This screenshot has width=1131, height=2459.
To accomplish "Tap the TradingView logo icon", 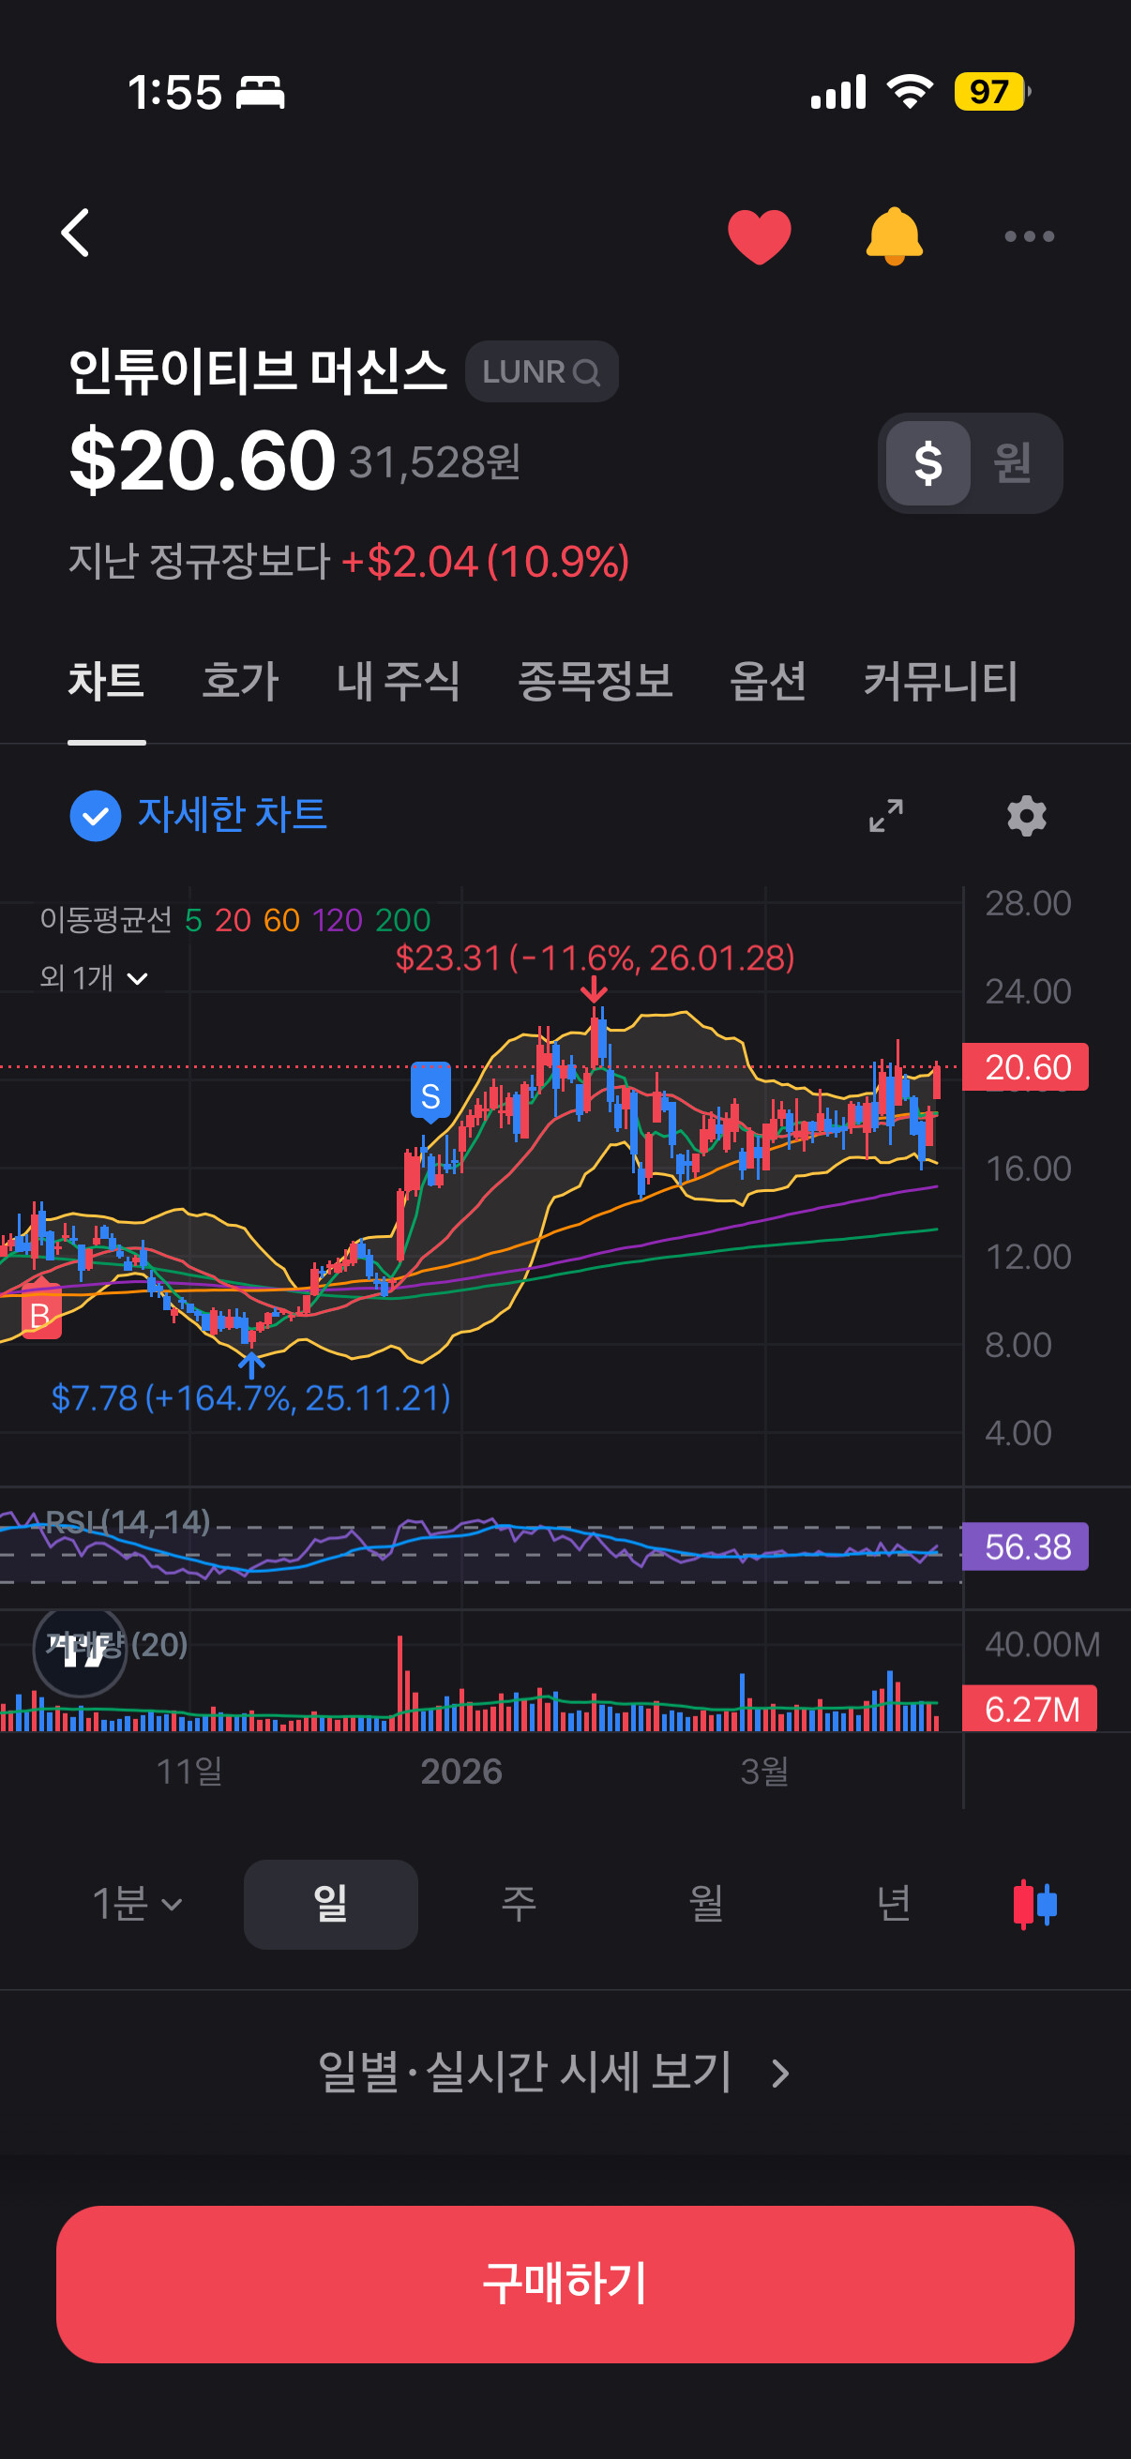I will pyautogui.click(x=80, y=1650).
